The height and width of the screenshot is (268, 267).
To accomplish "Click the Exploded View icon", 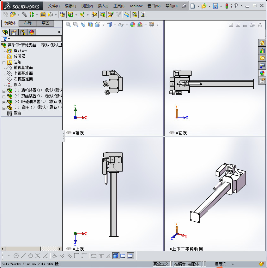I will point(111,15).
